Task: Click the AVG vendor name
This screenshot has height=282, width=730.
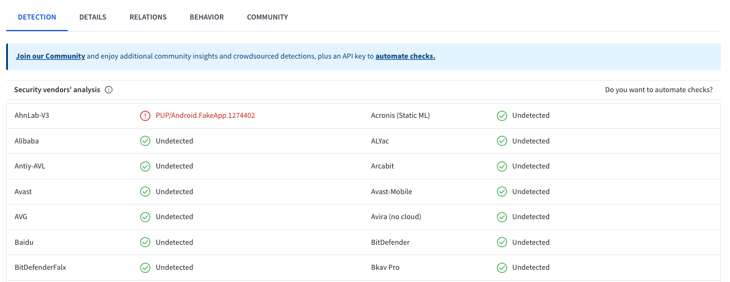Action: coord(21,217)
